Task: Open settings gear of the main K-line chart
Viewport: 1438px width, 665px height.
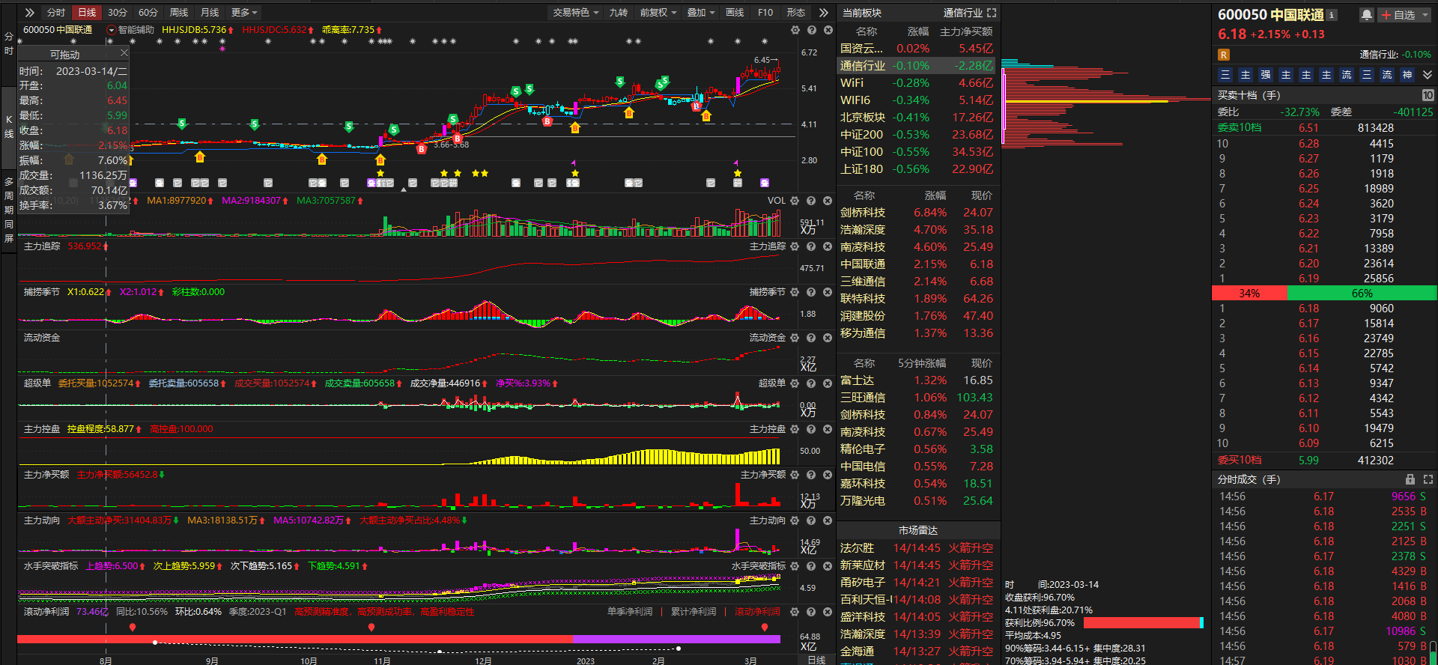Action: (x=795, y=30)
